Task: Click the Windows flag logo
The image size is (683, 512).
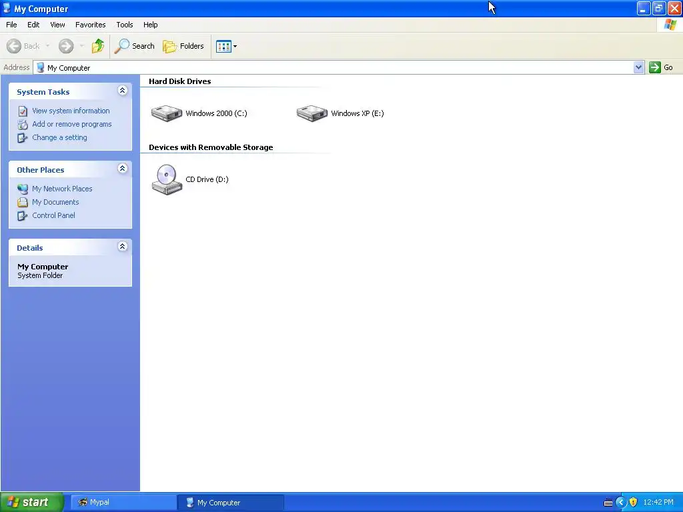Action: (670, 25)
